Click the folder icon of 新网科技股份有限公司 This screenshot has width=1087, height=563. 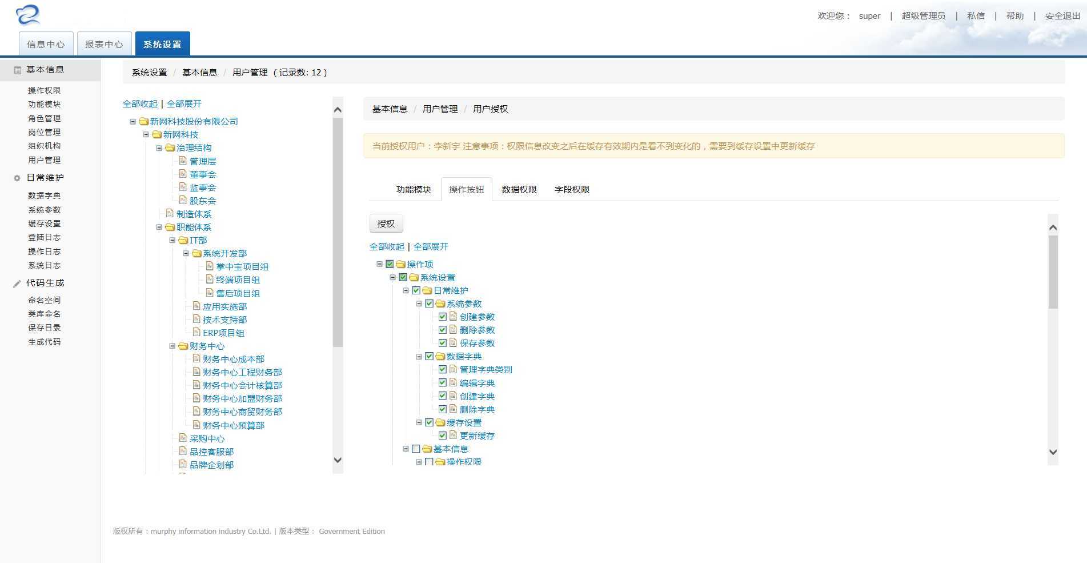point(144,121)
